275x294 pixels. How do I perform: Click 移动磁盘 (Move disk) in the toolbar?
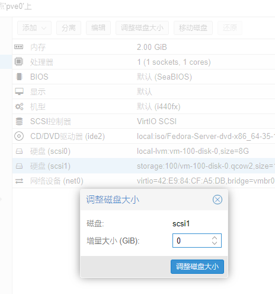click(x=193, y=28)
